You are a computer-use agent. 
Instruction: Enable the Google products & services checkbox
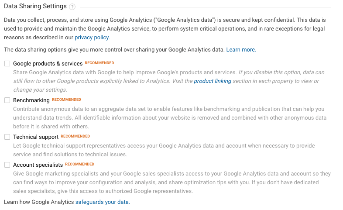pos(7,63)
